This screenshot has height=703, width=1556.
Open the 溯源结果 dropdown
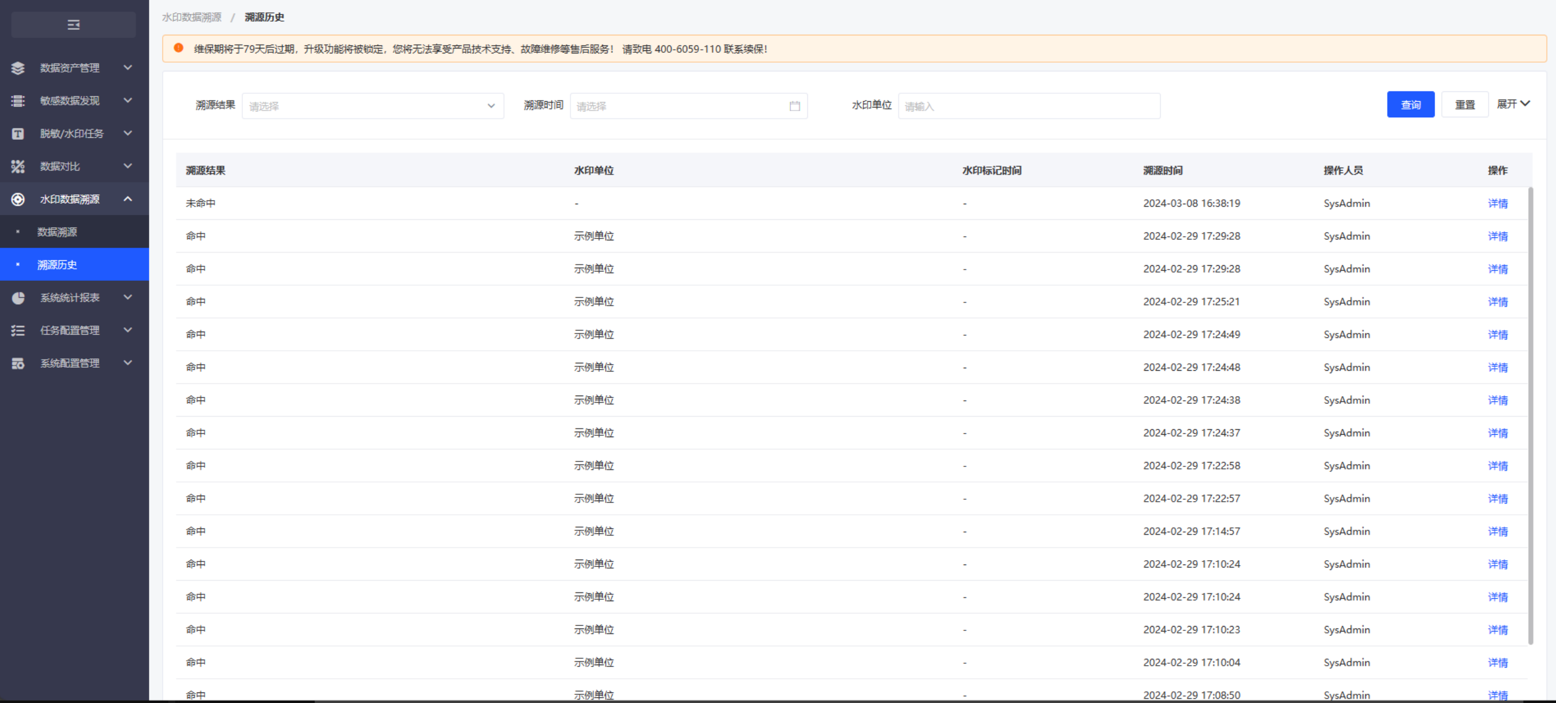point(373,106)
